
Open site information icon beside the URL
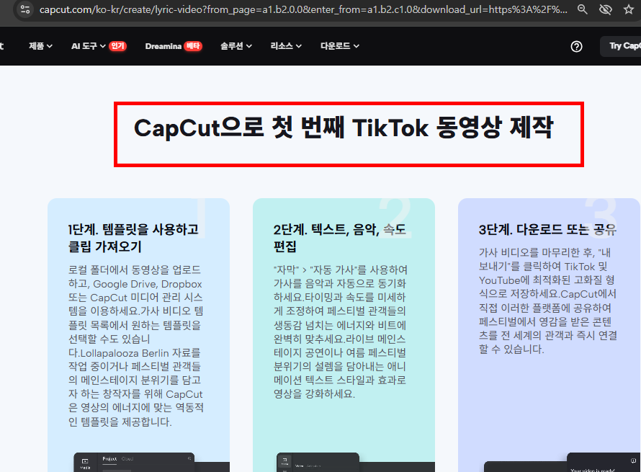click(24, 10)
